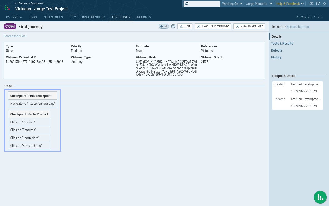Expand the Help & Feedback menu
329x206 pixels.
tap(290, 4)
